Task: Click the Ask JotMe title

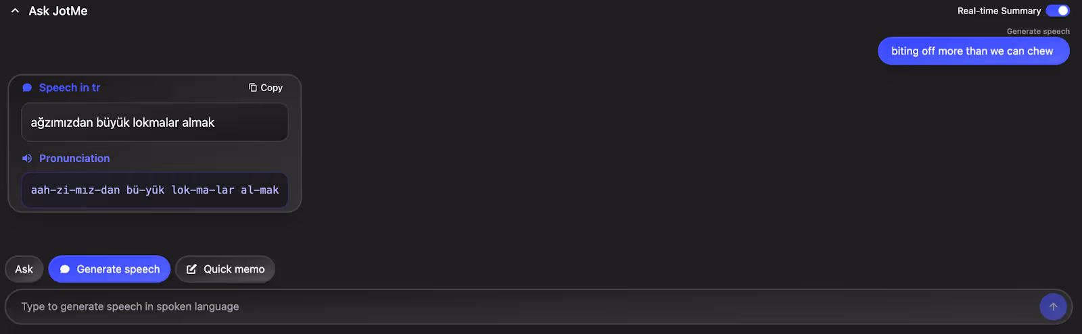Action: (58, 11)
